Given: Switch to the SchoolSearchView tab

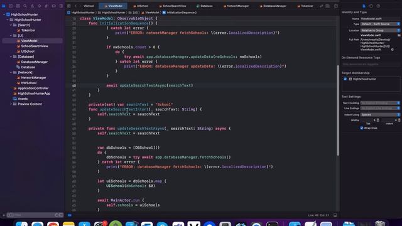Looking at the screenshot, I should (172, 6).
